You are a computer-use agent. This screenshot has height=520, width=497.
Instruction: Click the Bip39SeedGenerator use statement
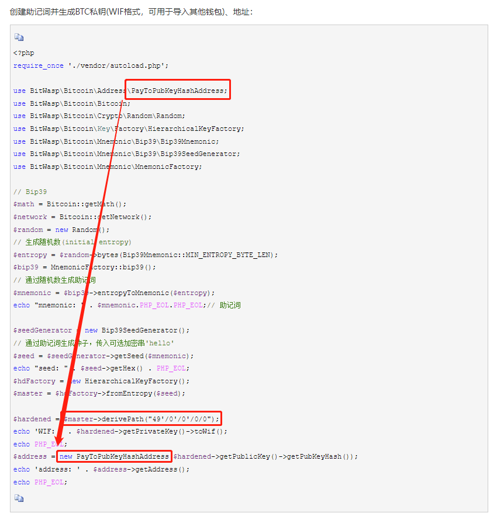coord(126,154)
